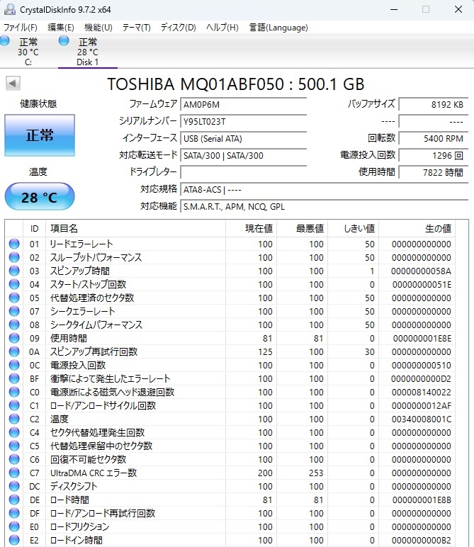Viewport: 474px width, 547px height.
Task: Click the buffer size value 8192 KB
Action: click(433, 104)
